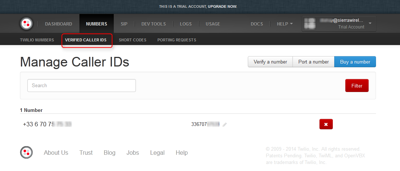Click the Twilio logo in the top navigation

[x=26, y=24]
